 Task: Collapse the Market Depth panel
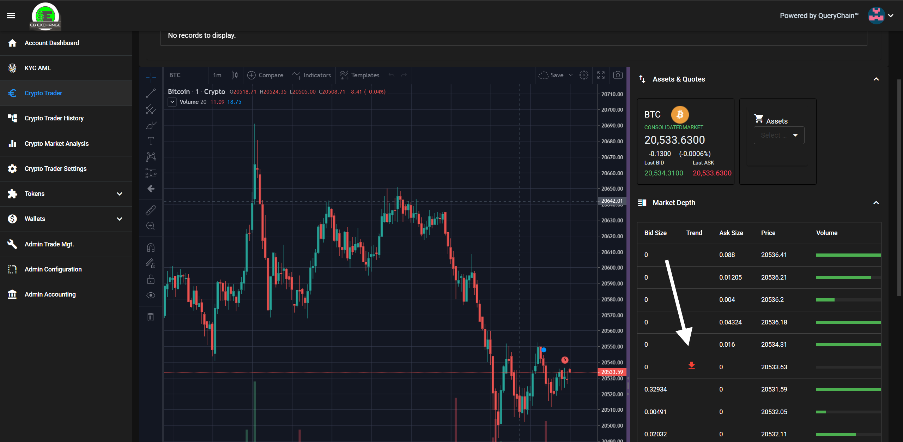point(876,203)
